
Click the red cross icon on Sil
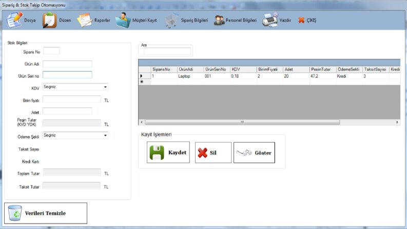202,152
